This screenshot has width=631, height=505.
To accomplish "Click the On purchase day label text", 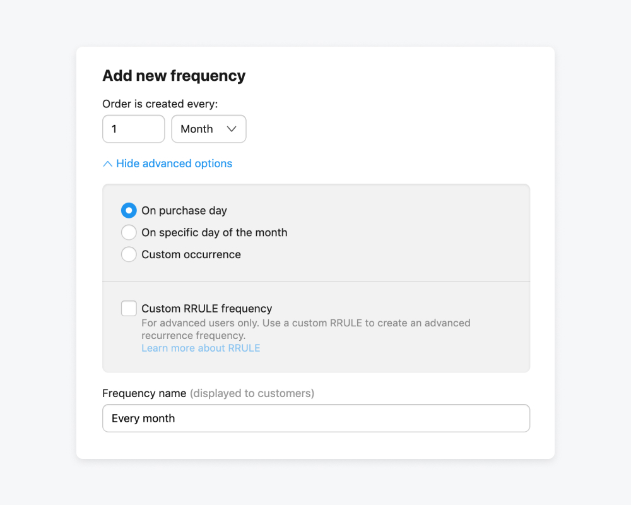I will (x=184, y=210).
